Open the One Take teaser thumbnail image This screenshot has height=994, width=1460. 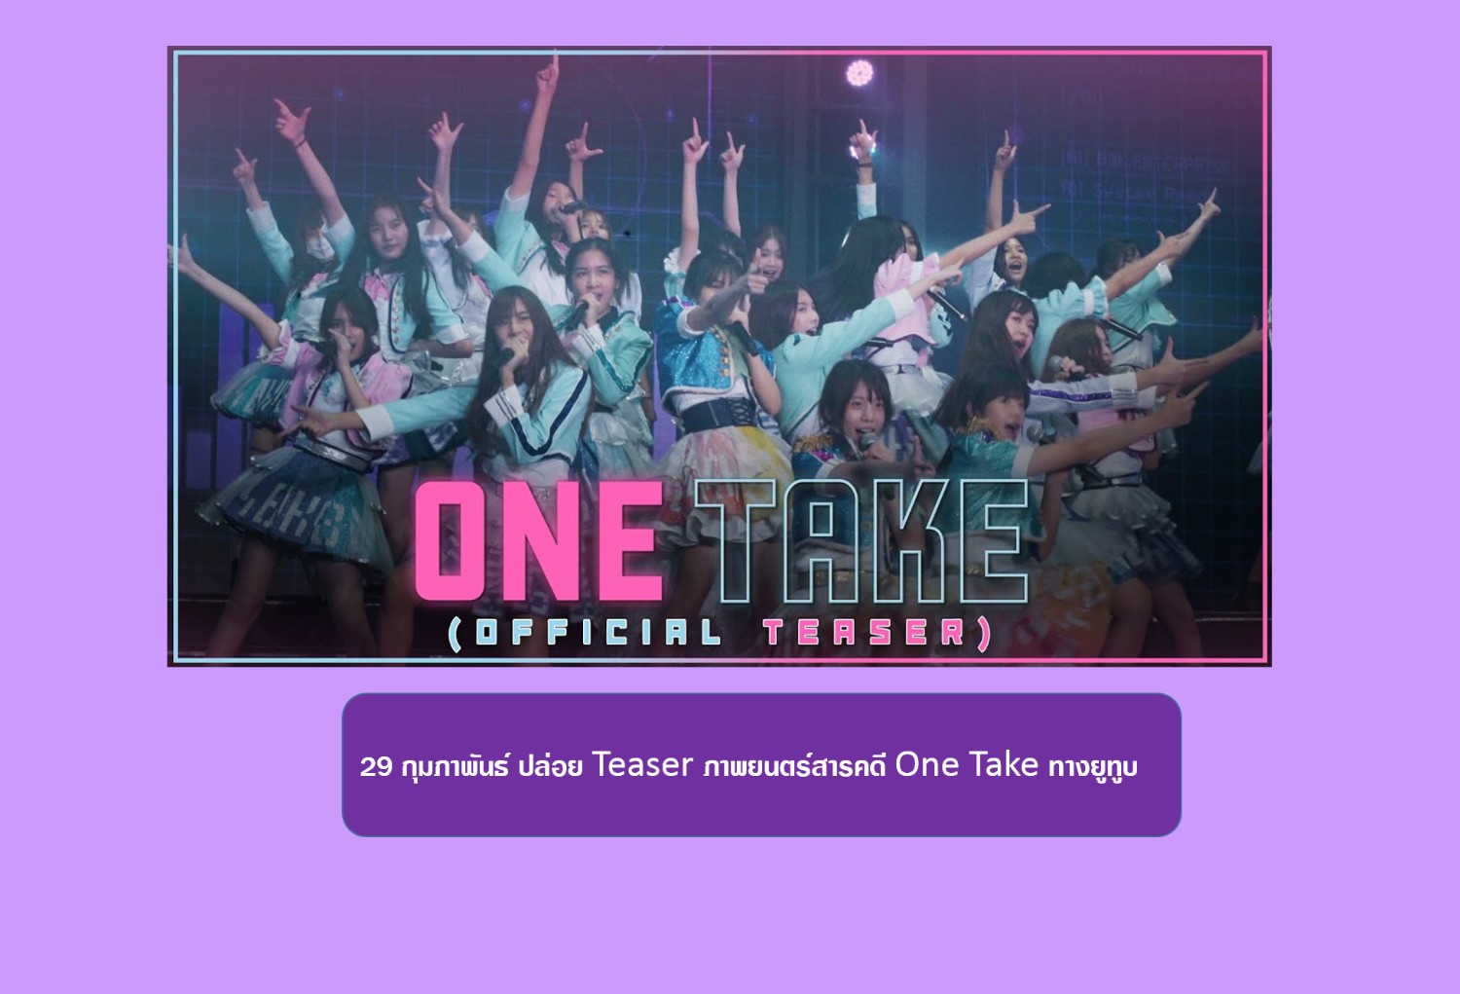click(x=719, y=356)
